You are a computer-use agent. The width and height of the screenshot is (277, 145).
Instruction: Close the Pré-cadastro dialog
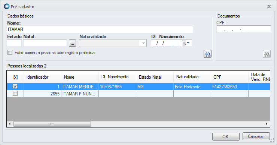pos(269,7)
